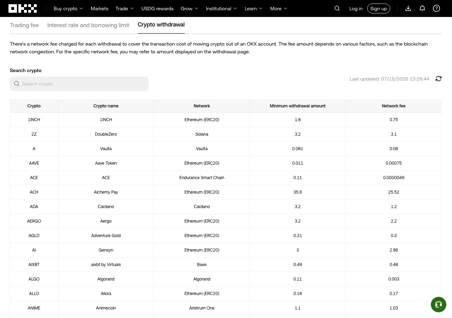The width and height of the screenshot is (452, 318).
Task: Open USDG rewards page
Action: [157, 8]
